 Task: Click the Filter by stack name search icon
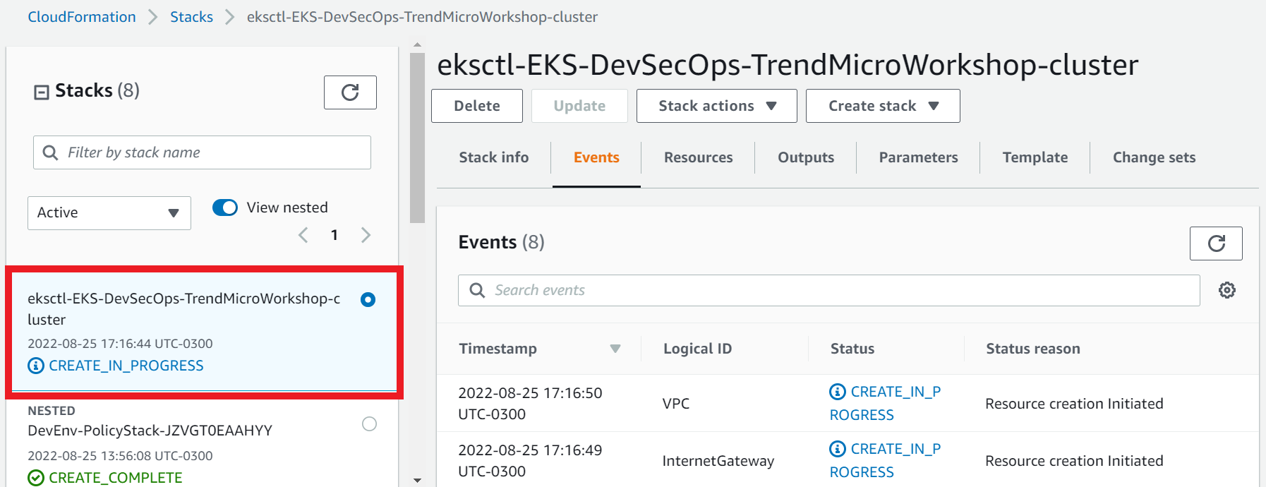coord(50,152)
